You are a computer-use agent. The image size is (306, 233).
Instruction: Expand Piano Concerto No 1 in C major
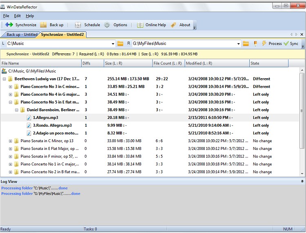click(x=11, y=164)
